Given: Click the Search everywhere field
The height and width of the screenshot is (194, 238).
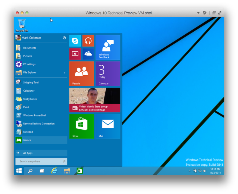Looking at the screenshot, I should (41, 161).
